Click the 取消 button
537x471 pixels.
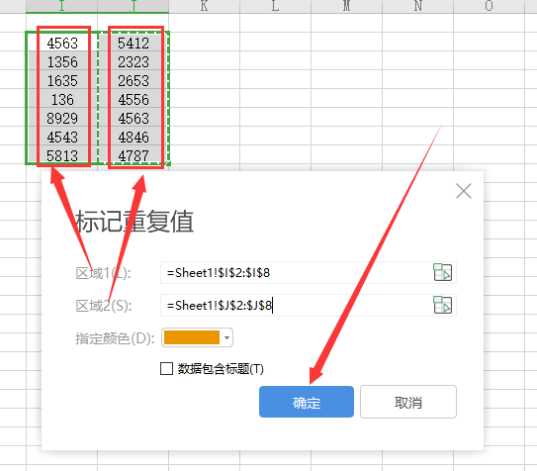(x=408, y=402)
